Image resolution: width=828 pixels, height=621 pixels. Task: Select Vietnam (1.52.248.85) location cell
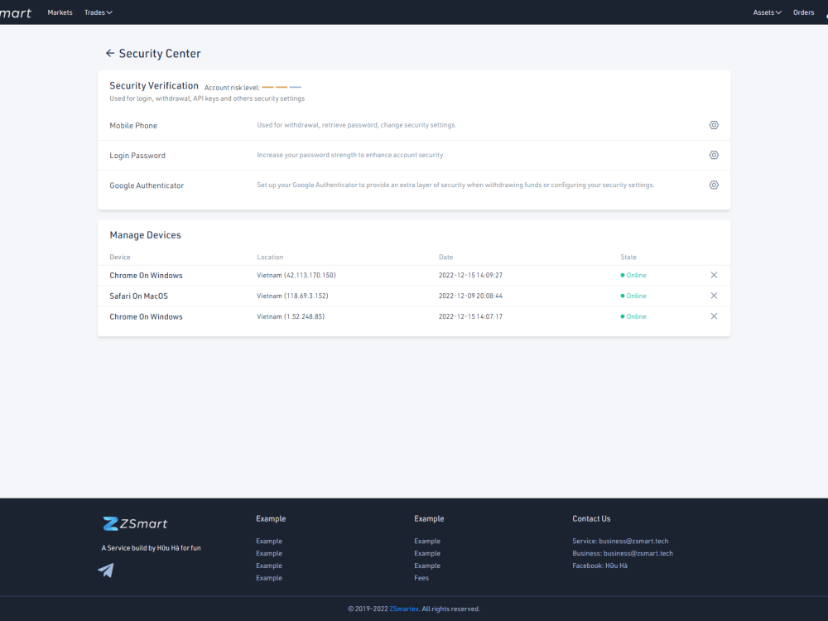point(291,316)
